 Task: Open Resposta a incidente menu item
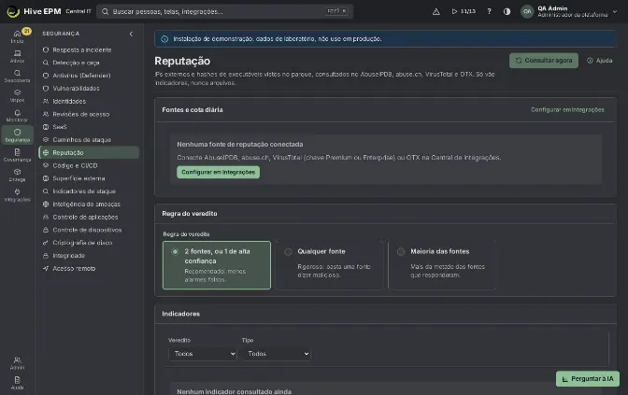pos(89,50)
